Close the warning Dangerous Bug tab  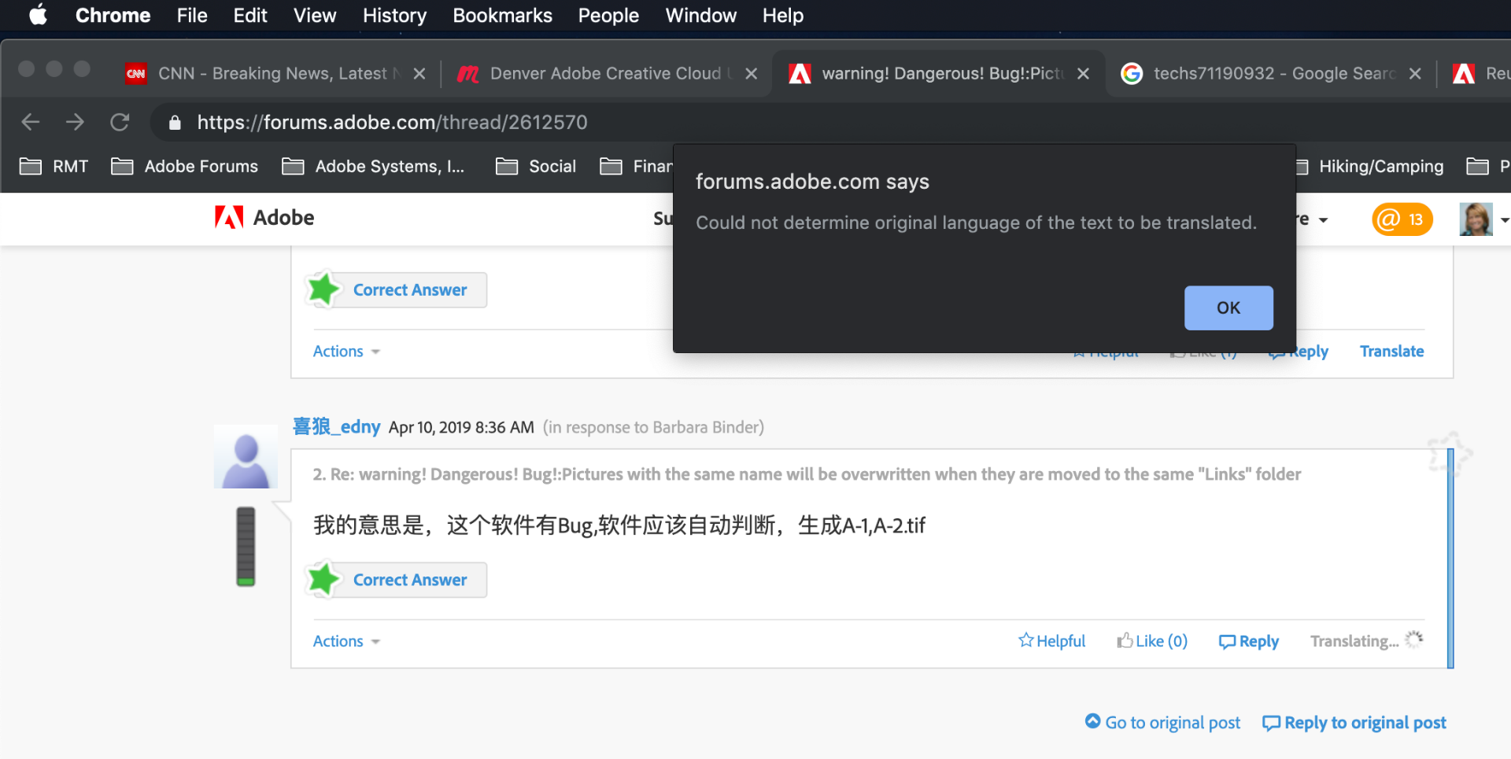(1084, 73)
